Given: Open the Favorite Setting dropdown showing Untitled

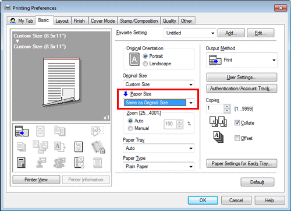Looking at the screenshot, I should 190,33.
